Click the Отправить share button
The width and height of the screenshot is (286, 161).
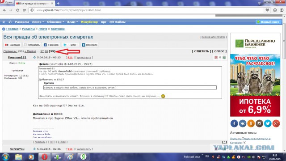32,45
